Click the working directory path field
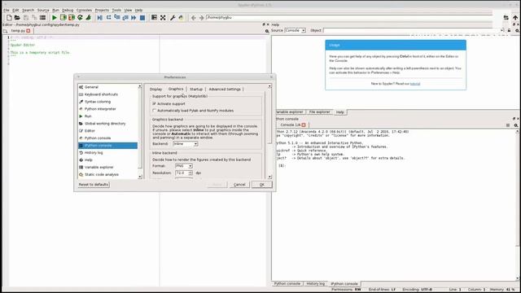Screen dimensions: 521x293 click(x=349, y=17)
